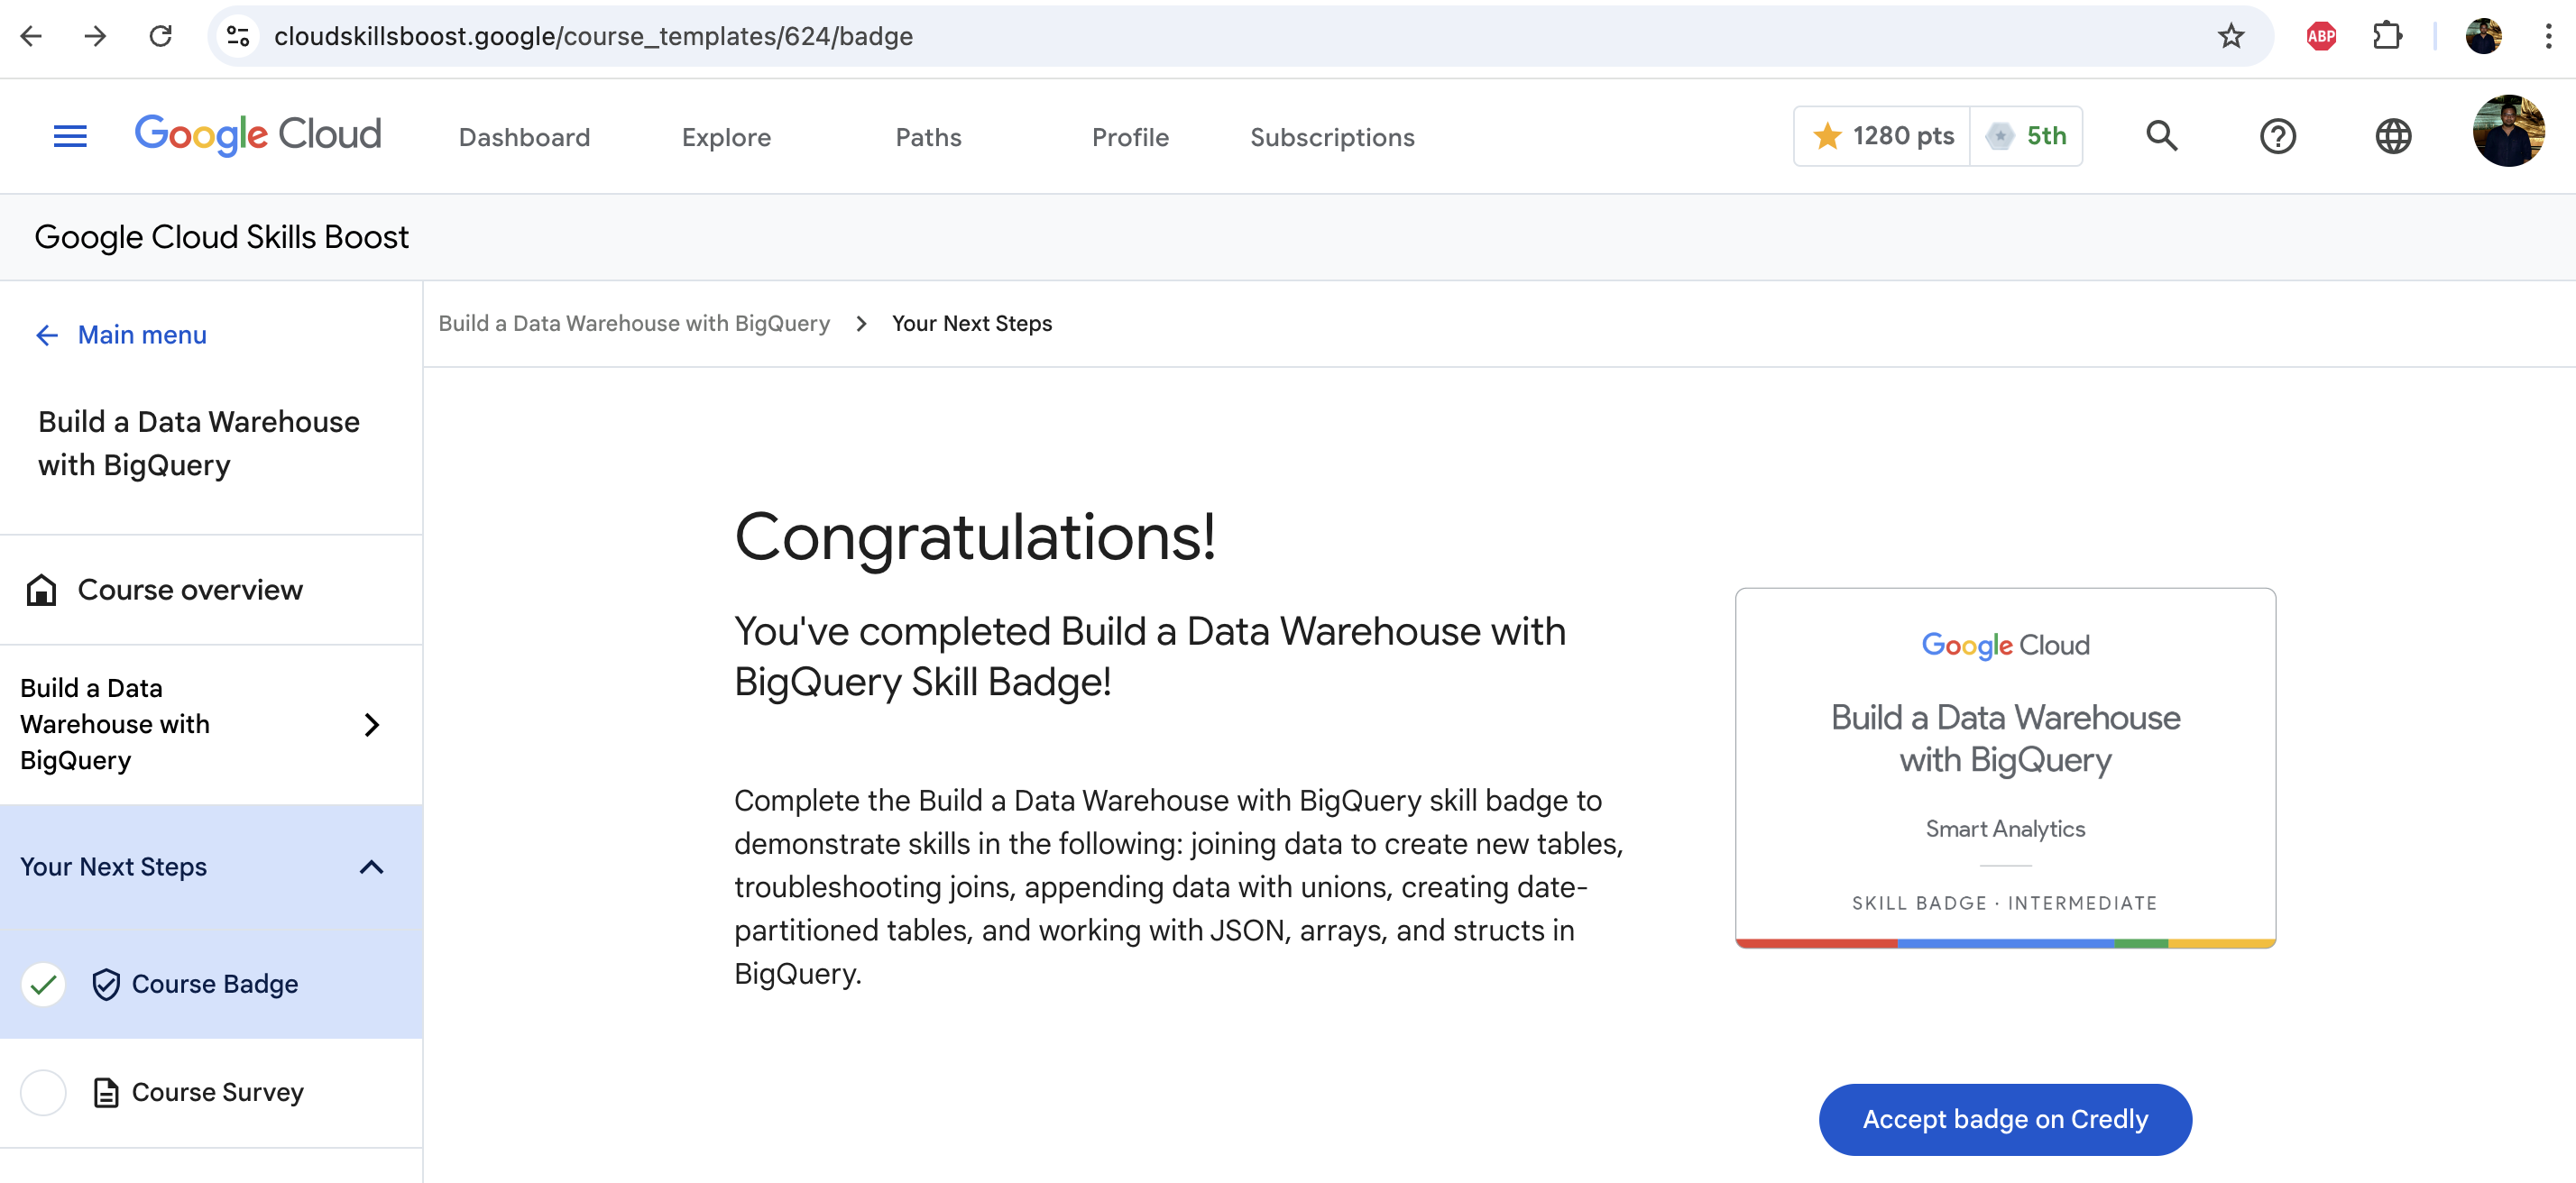Click the empty Course Survey circle
This screenshot has height=1183, width=2576.
tap(43, 1093)
